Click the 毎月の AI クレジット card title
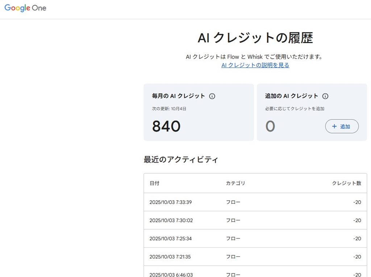The image size is (371, 277). coord(178,96)
